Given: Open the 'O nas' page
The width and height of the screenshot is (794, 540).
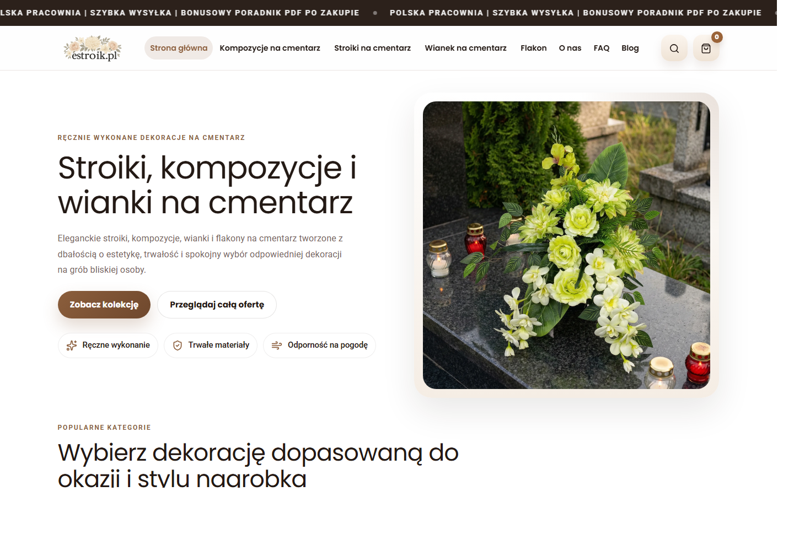Looking at the screenshot, I should (x=570, y=48).
